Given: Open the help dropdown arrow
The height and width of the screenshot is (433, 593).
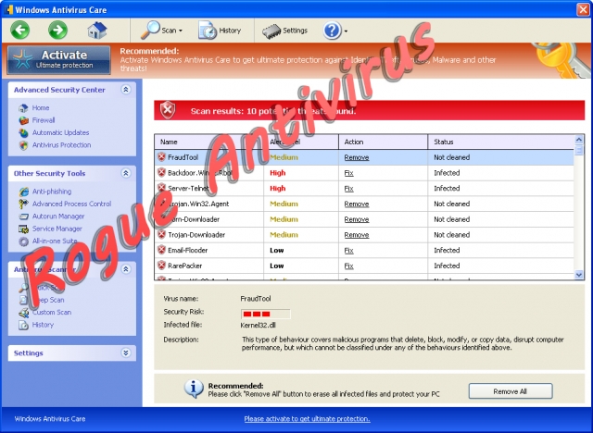Looking at the screenshot, I should tap(346, 31).
